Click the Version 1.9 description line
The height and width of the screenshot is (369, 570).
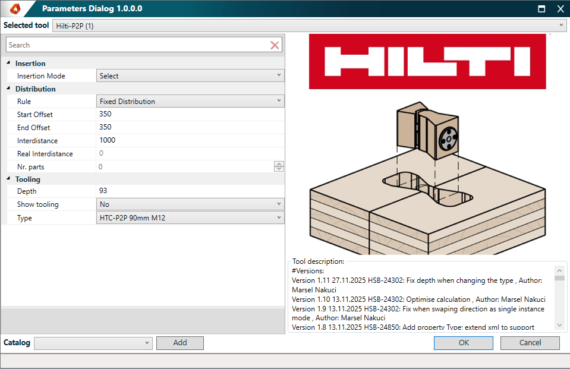coord(418,313)
